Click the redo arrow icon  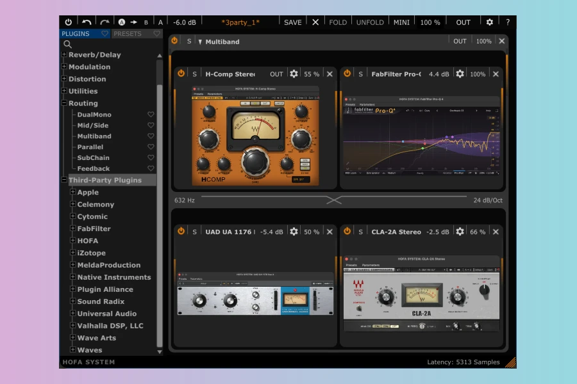click(105, 22)
